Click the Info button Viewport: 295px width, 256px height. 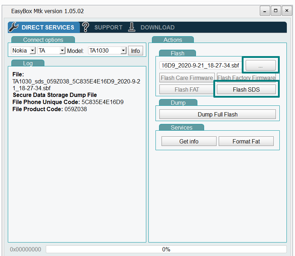[136, 51]
